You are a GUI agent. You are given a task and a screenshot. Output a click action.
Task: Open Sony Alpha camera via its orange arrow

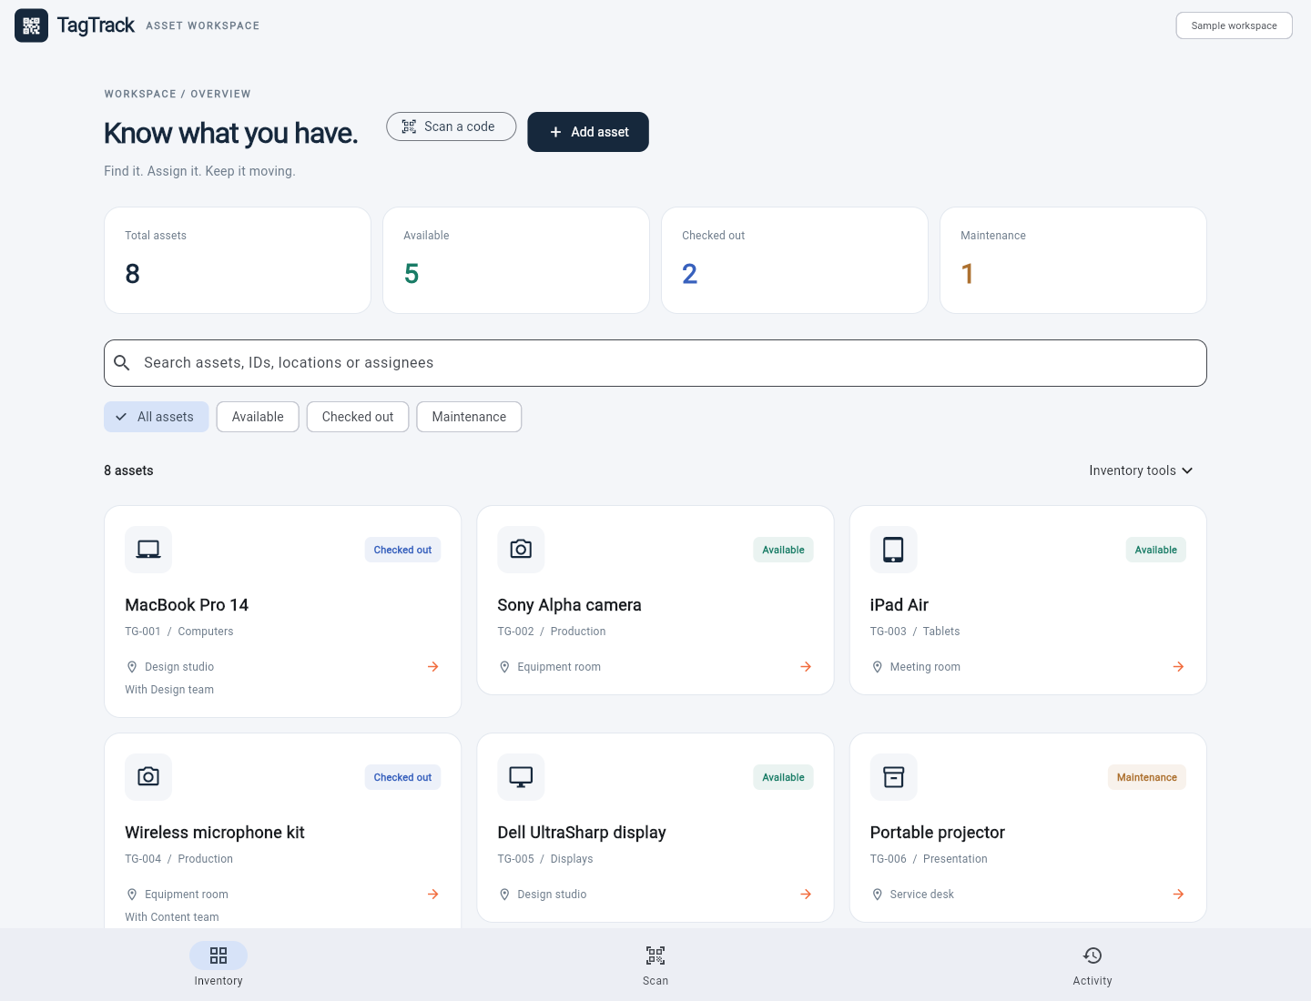pos(806,667)
